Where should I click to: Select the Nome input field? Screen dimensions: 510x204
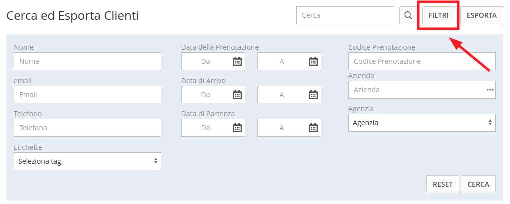tap(87, 61)
